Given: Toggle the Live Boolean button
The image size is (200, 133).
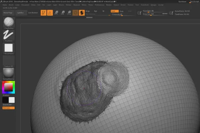Looking at the screenshot, I should click(33, 13).
